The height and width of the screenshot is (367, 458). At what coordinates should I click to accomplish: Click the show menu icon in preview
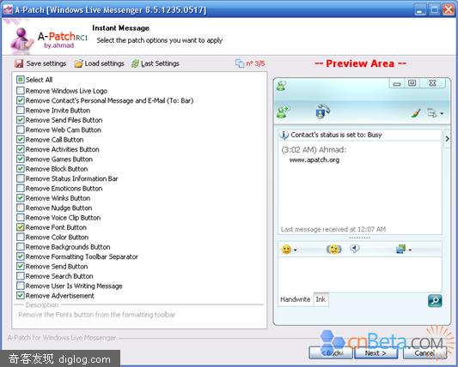pyautogui.click(x=431, y=113)
